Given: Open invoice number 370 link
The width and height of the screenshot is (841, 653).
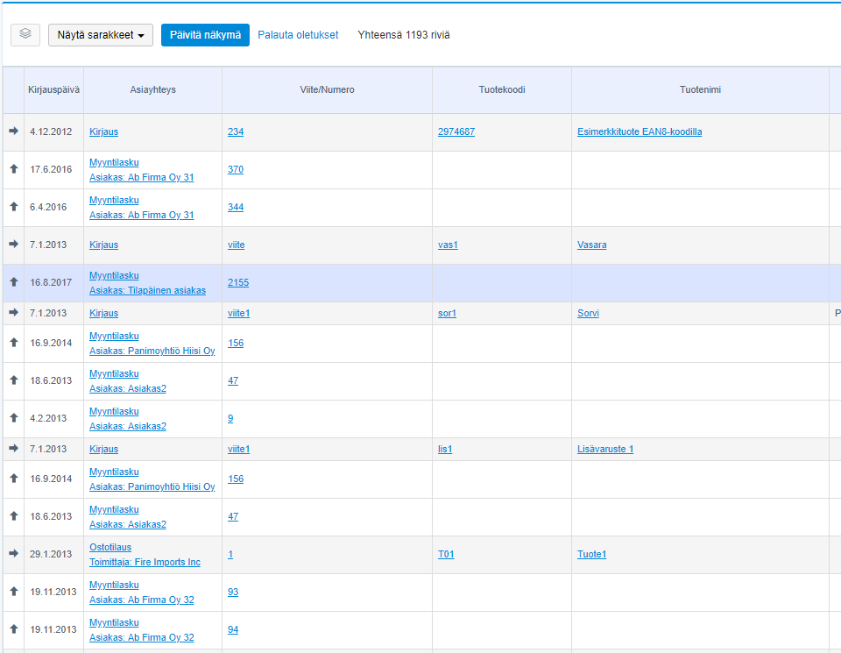Looking at the screenshot, I should (x=236, y=169).
